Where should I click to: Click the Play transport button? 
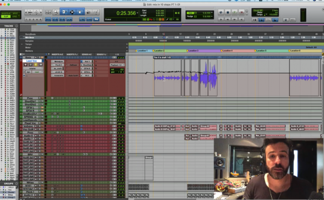point(235,12)
